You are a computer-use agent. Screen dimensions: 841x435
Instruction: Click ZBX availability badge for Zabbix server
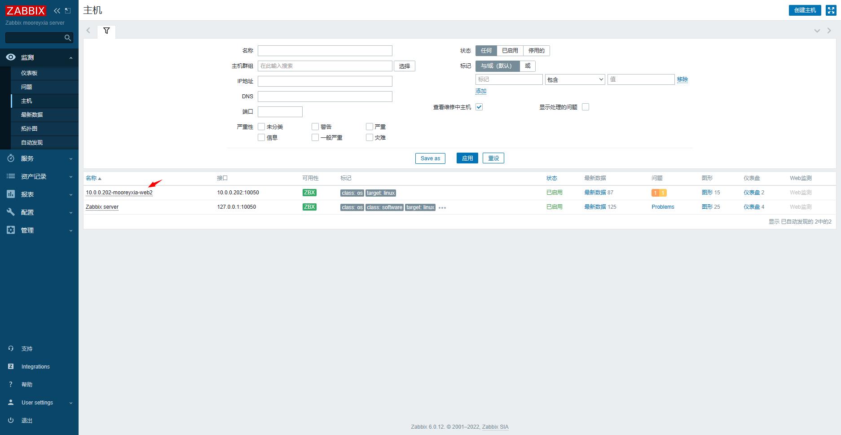point(309,207)
